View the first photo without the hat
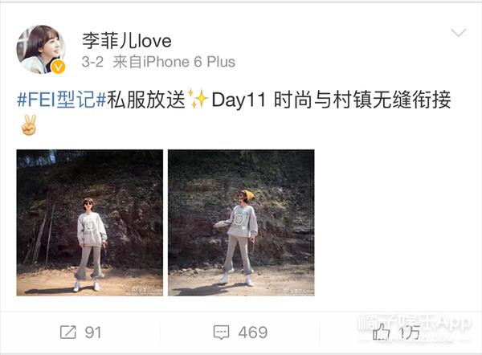Viewport: 482px width, 355px height. point(90,222)
